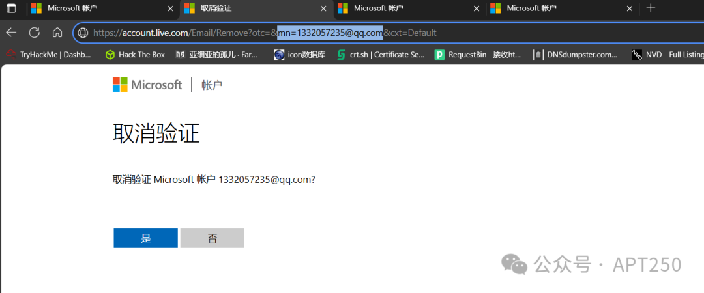Go back with the back arrow
This screenshot has height=293, width=704.
pyautogui.click(x=11, y=33)
